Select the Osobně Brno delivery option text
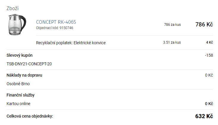This screenshot has height=125, width=218. pos(18,84)
